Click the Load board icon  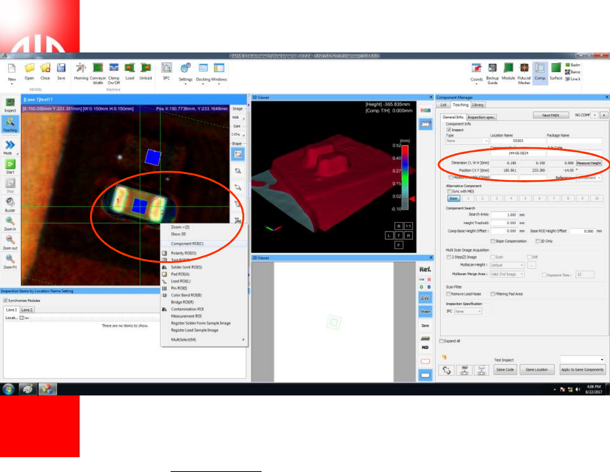point(130,68)
